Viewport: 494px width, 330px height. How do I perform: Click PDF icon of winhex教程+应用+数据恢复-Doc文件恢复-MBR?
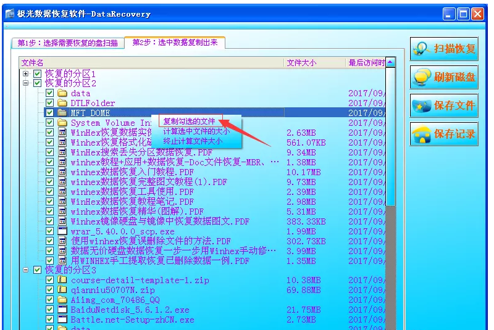pos(62,162)
